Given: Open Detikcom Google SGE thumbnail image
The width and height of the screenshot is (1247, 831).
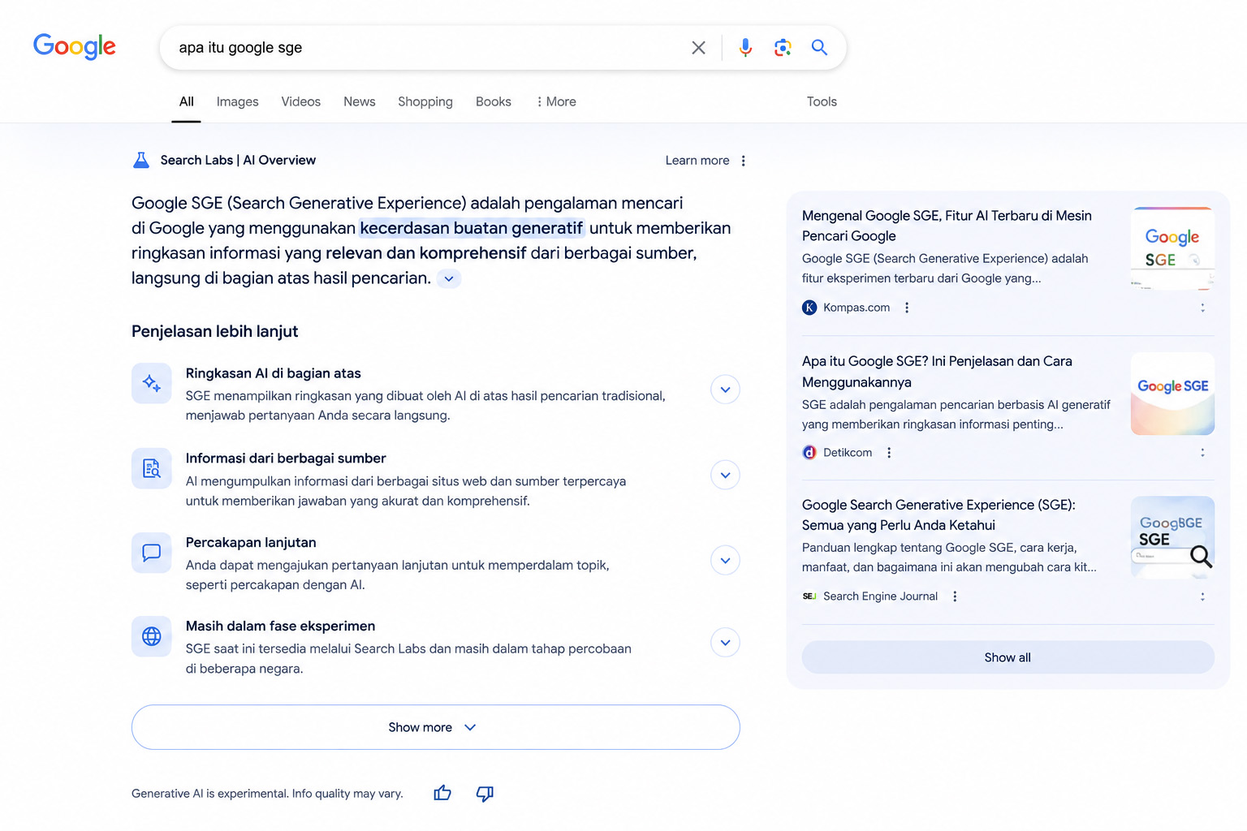Looking at the screenshot, I should (x=1172, y=394).
